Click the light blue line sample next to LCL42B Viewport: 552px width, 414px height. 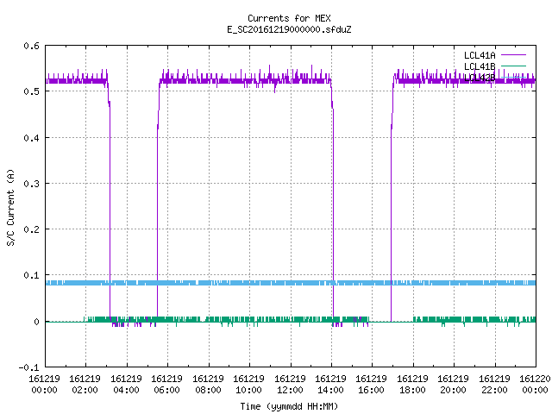(513, 77)
